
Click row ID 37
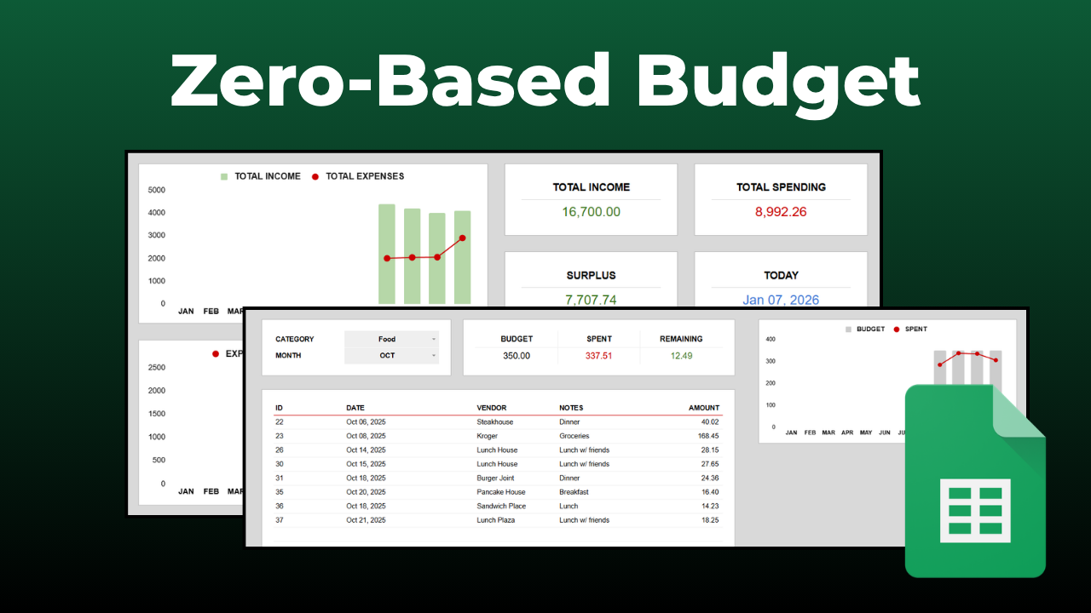280,520
